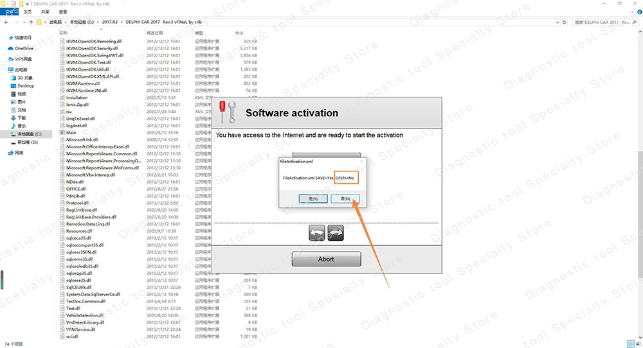Image resolution: width=643 pixels, height=348 pixels.
Task: Select file sqlceme35.dll
Action: [79, 259]
